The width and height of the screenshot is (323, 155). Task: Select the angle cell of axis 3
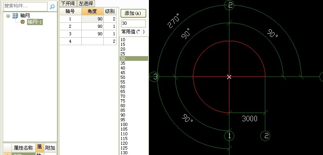(x=92, y=34)
